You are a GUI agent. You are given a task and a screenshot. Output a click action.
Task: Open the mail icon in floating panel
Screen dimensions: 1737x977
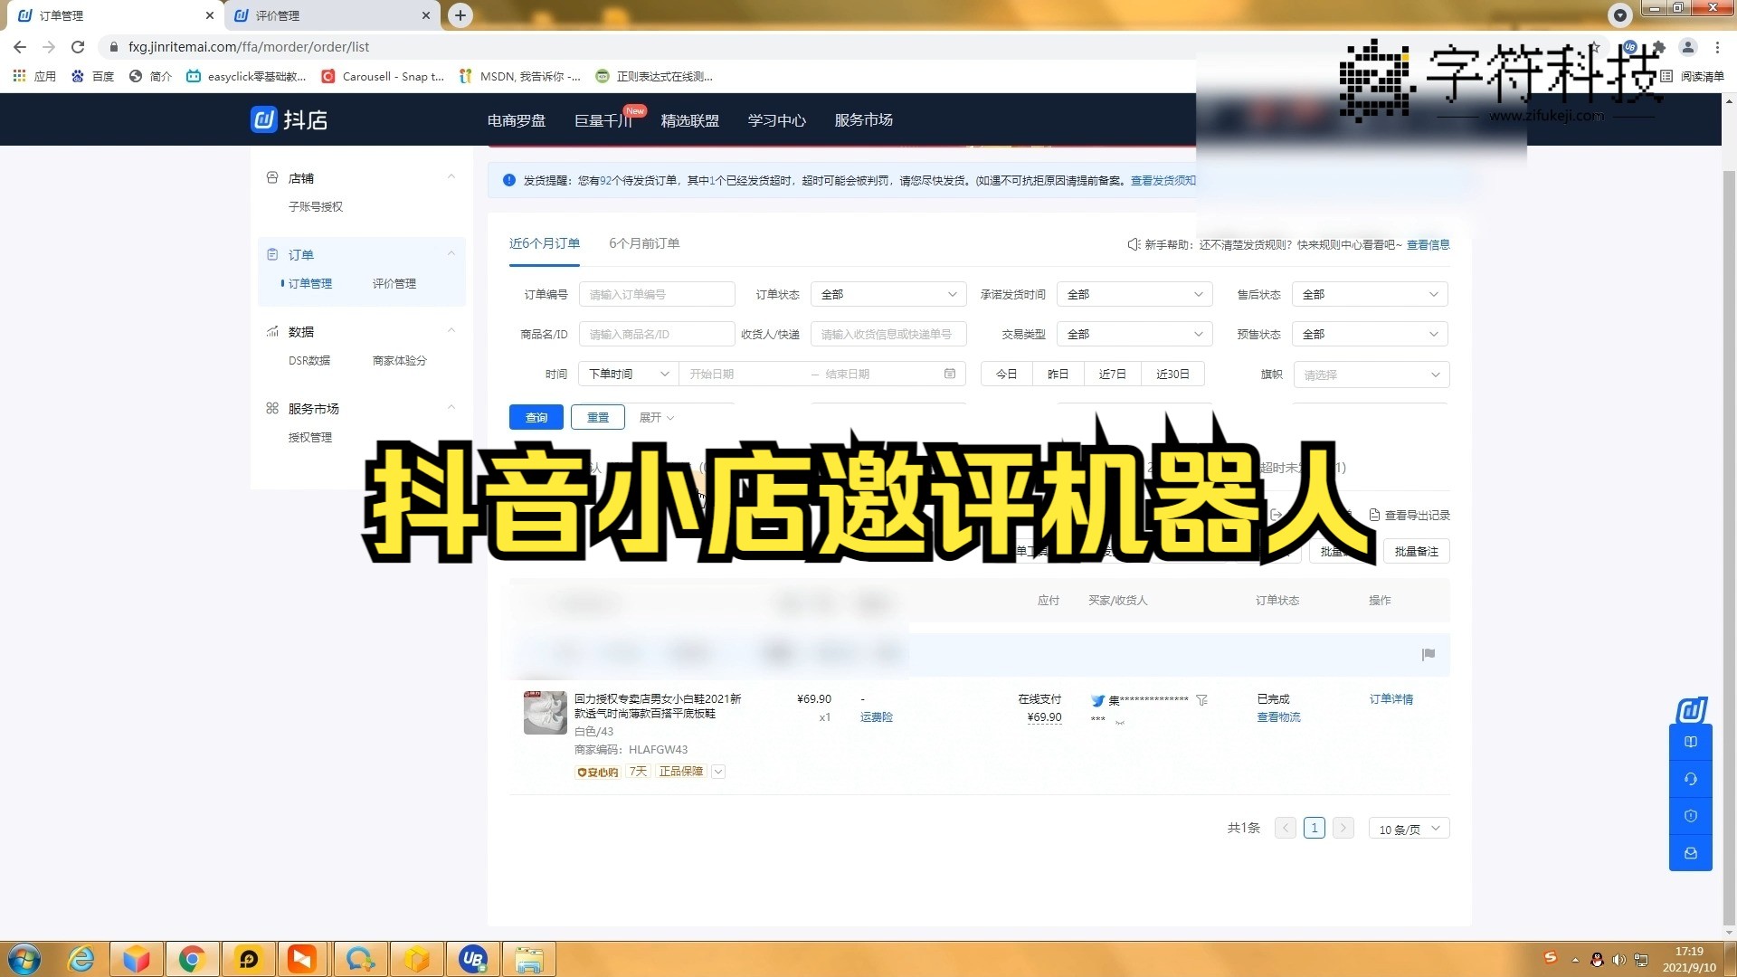(1690, 853)
